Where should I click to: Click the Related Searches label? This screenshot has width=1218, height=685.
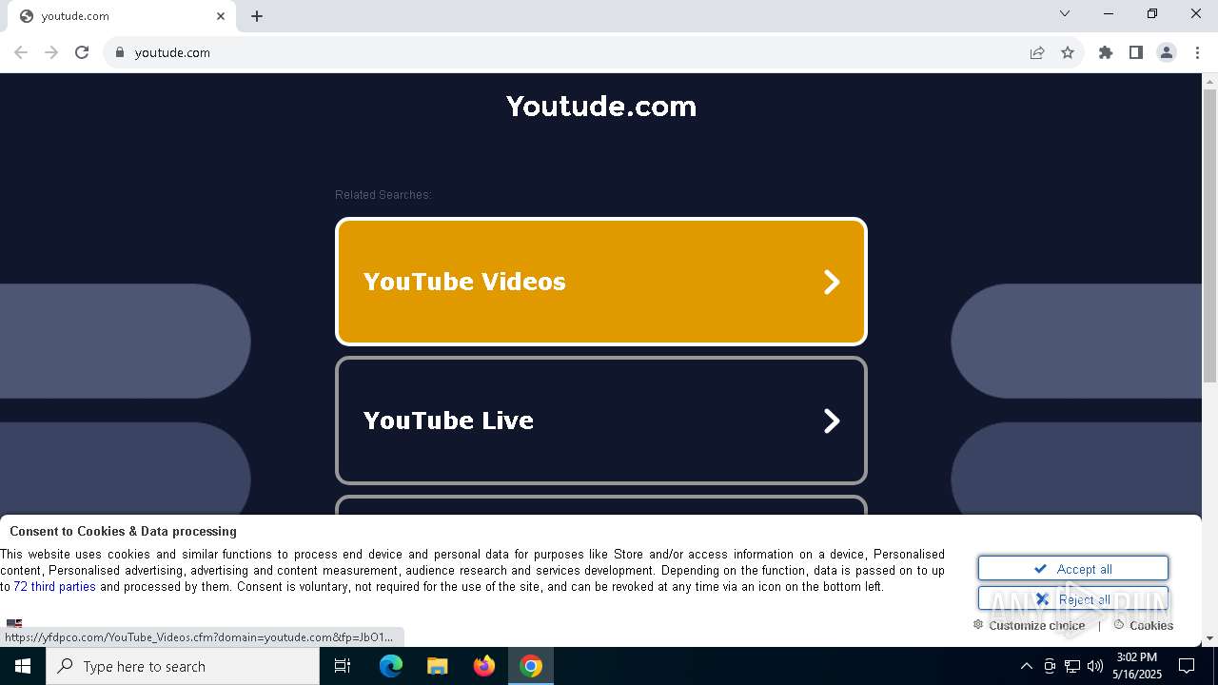383,195
